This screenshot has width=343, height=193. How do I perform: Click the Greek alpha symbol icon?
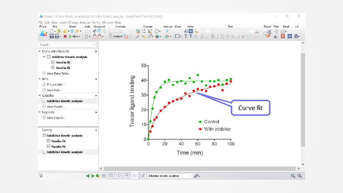coord(195,36)
